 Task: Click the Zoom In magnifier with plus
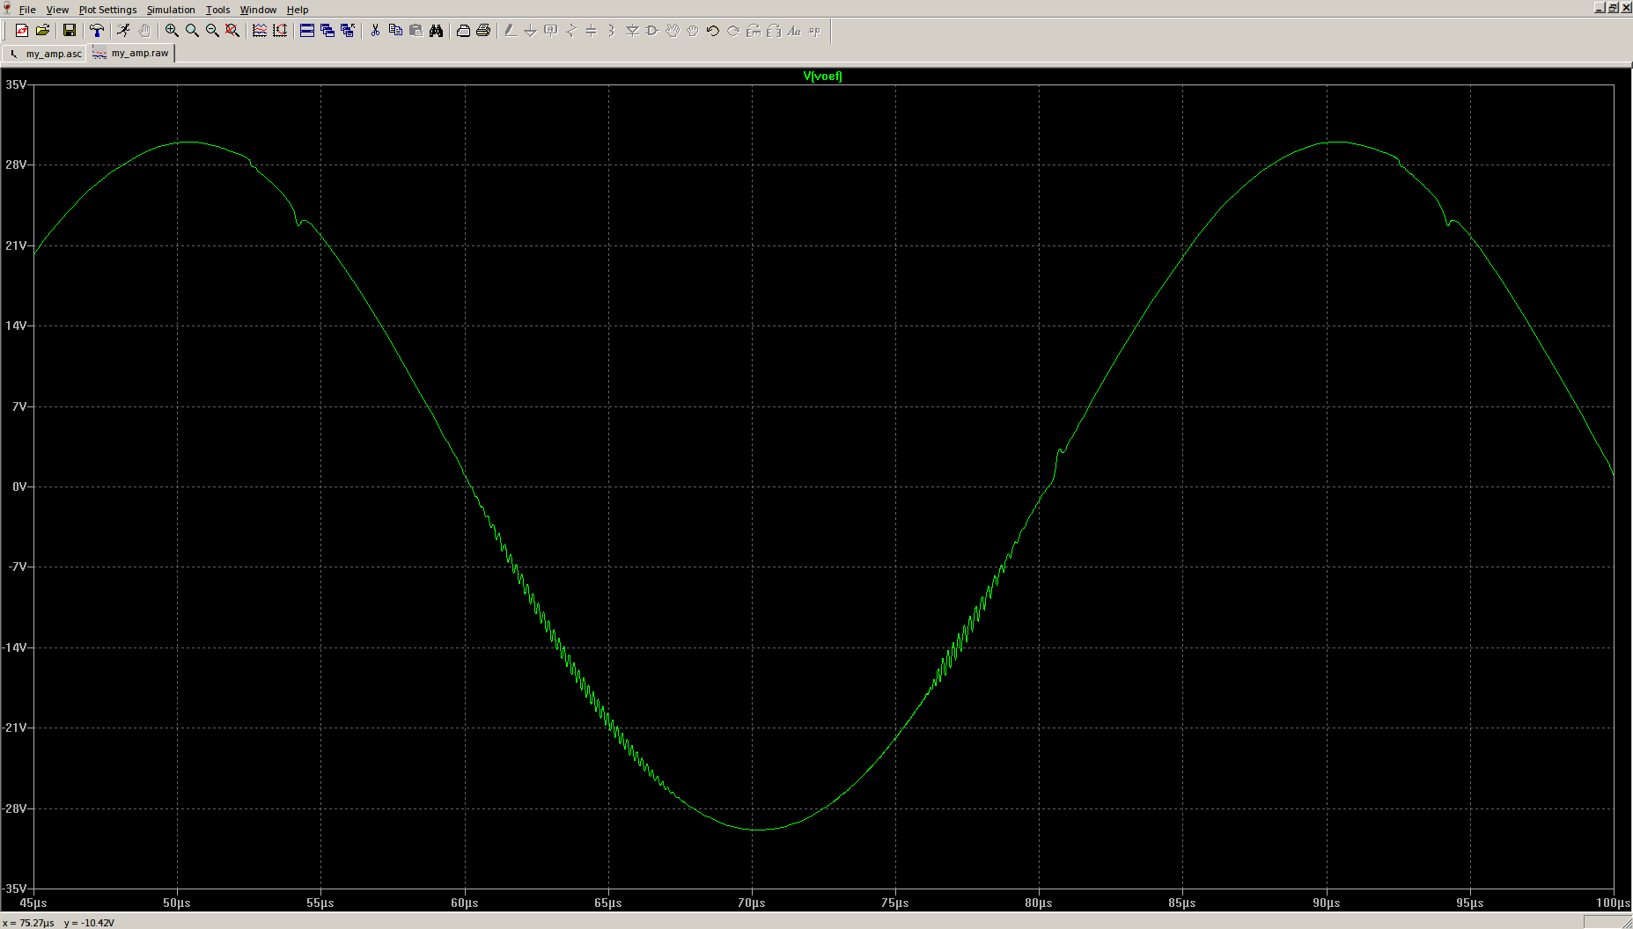tap(172, 31)
